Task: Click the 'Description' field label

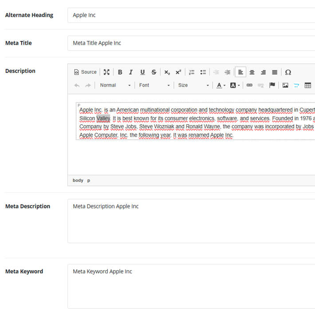Action: click(20, 71)
